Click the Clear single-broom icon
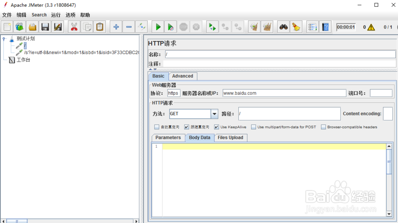Screen dimensions: 398x223 254,27
